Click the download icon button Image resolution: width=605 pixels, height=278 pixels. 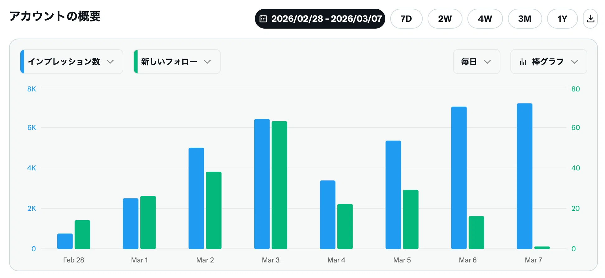coord(590,19)
